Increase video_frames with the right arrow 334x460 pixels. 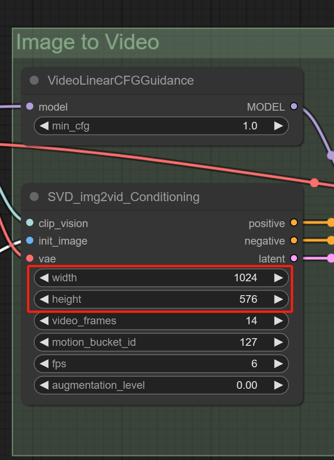(279, 321)
